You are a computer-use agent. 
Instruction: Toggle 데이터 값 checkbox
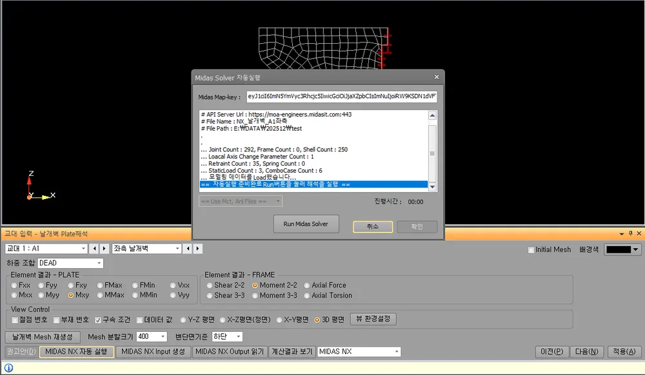click(x=139, y=320)
